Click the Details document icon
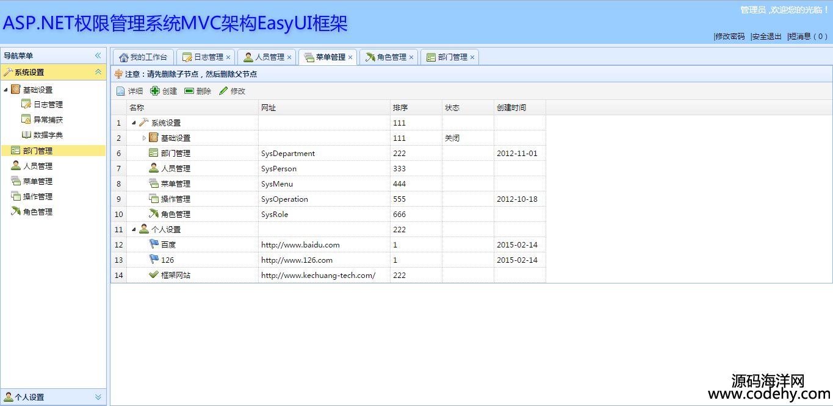Screen dimensions: 833x406 coord(121,91)
